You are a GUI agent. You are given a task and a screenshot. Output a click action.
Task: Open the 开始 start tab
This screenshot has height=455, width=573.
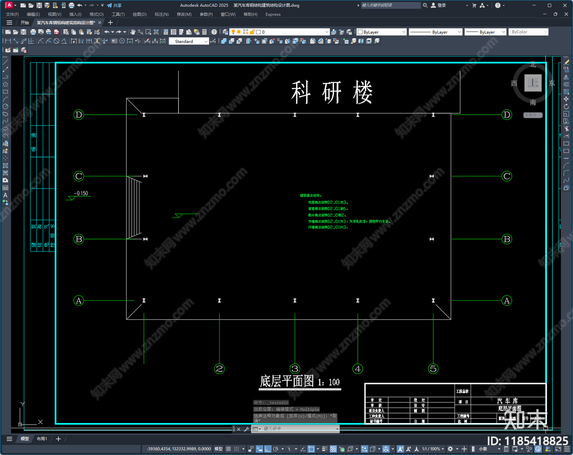click(x=25, y=23)
